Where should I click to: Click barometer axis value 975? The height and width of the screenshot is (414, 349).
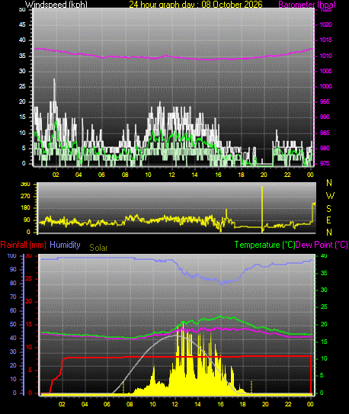point(325,164)
